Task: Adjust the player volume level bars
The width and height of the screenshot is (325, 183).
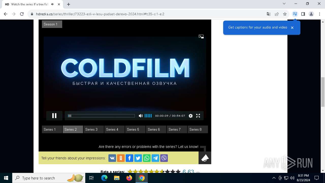Action: click(148, 116)
